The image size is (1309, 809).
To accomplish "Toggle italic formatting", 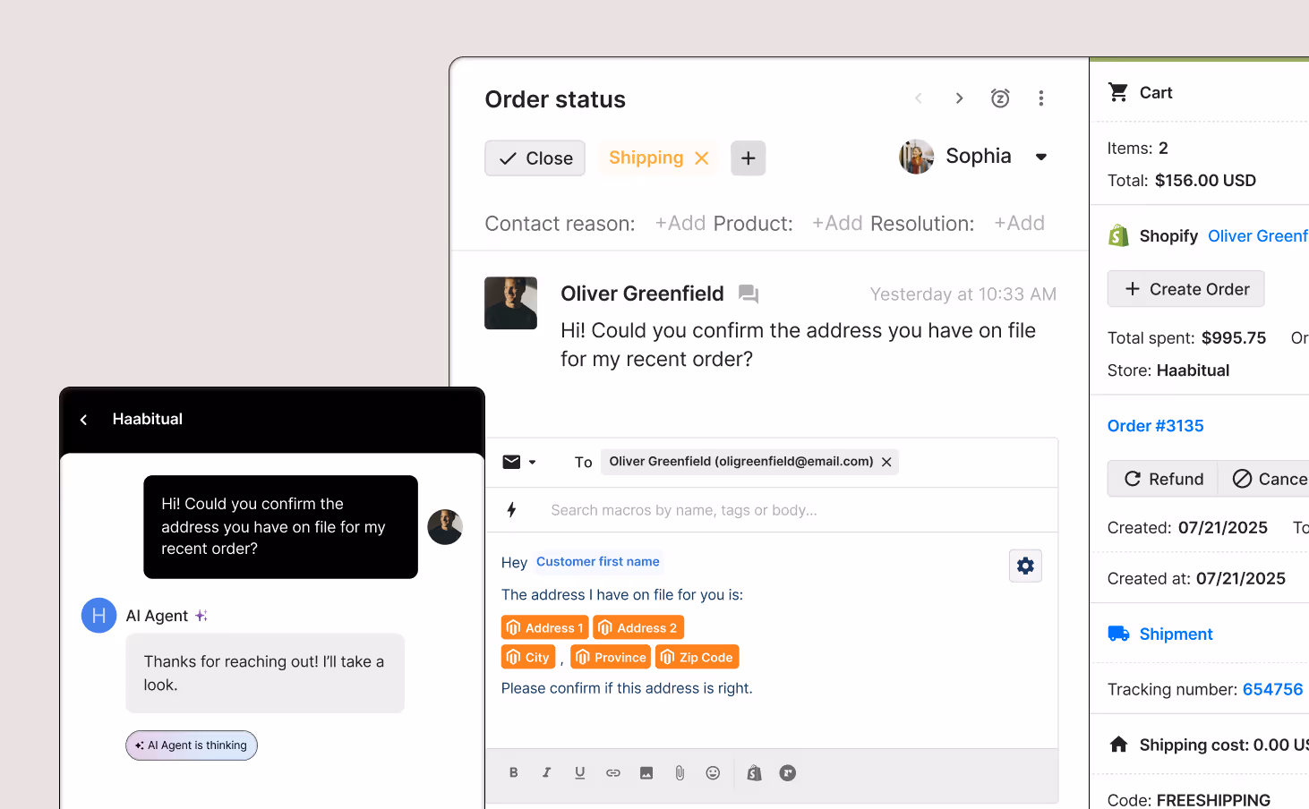I will pos(546,773).
